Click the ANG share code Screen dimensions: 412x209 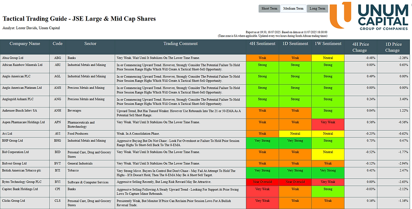[58, 99]
